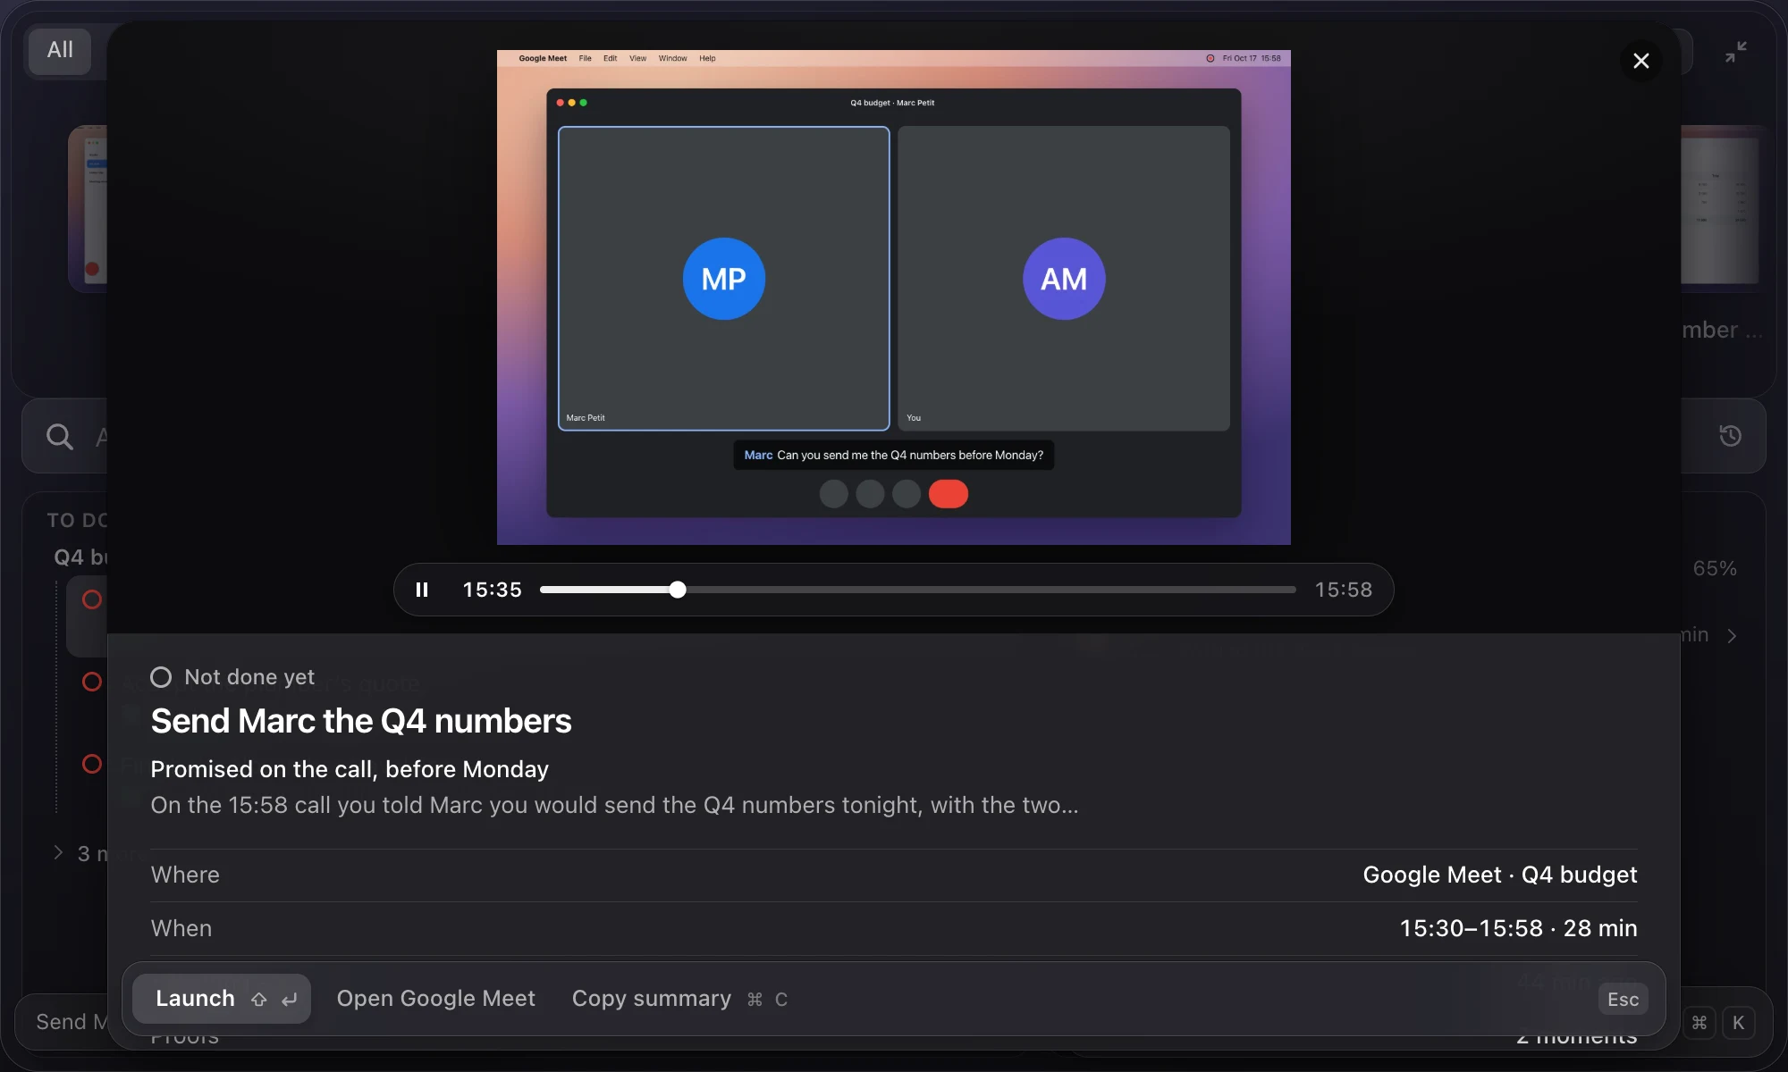
Task: Click the Esc key button
Action: (x=1624, y=1000)
